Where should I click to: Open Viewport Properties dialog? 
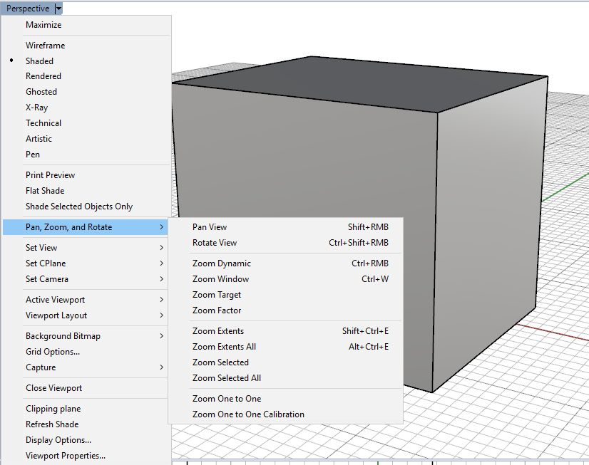pos(86,456)
